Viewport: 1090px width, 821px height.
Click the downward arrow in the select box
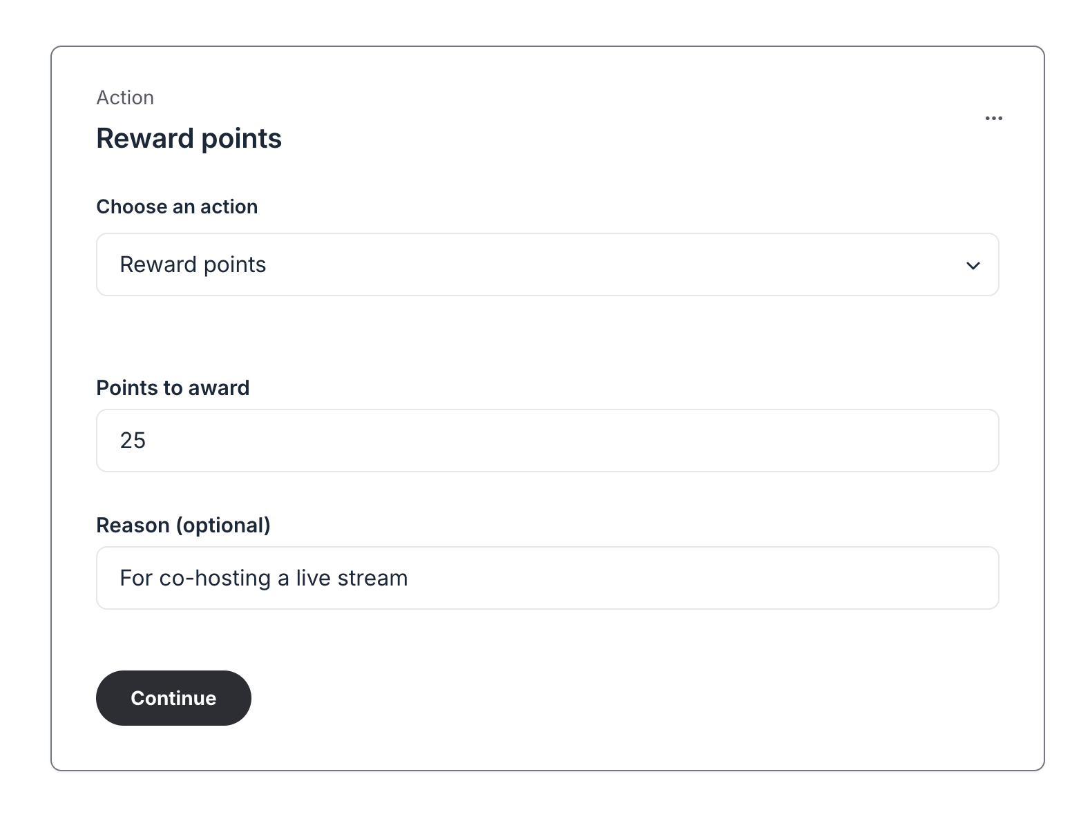coord(973,265)
